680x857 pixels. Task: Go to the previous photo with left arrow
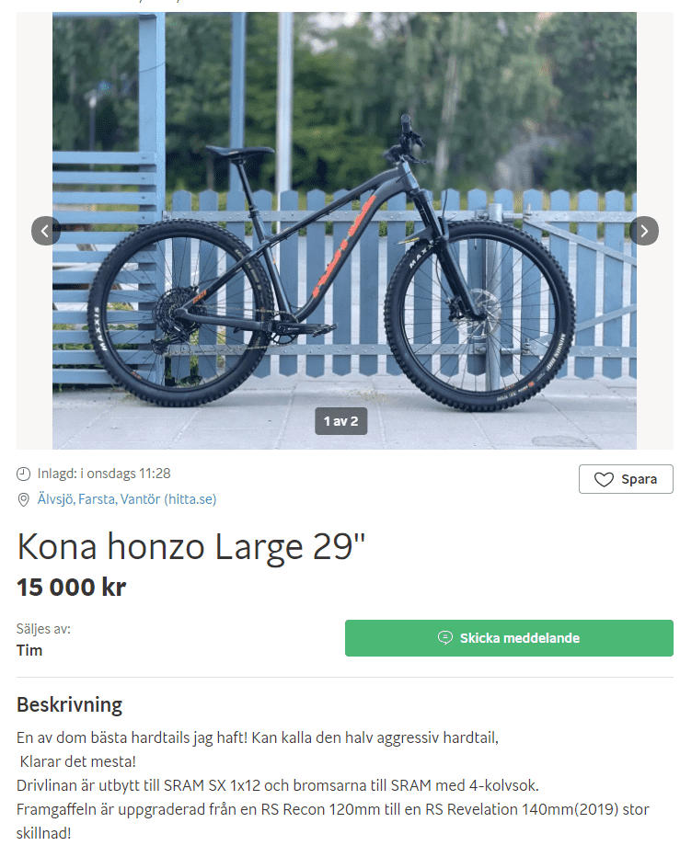point(45,231)
